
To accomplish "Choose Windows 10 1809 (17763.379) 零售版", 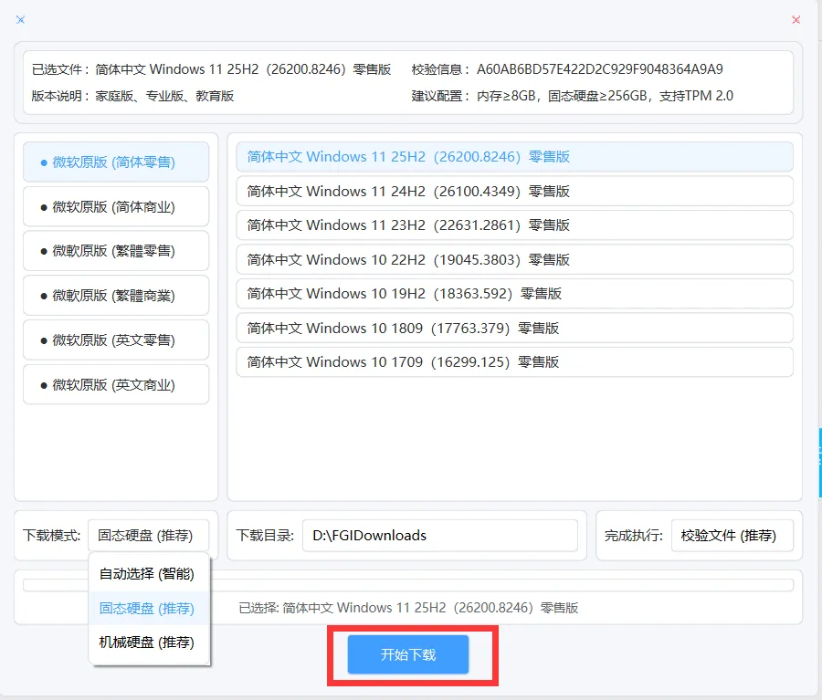I will click(514, 328).
